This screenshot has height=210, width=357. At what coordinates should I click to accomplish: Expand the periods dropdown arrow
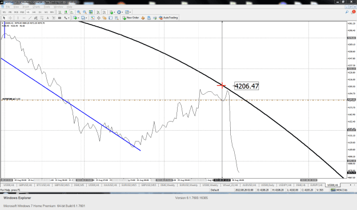click(122, 12)
